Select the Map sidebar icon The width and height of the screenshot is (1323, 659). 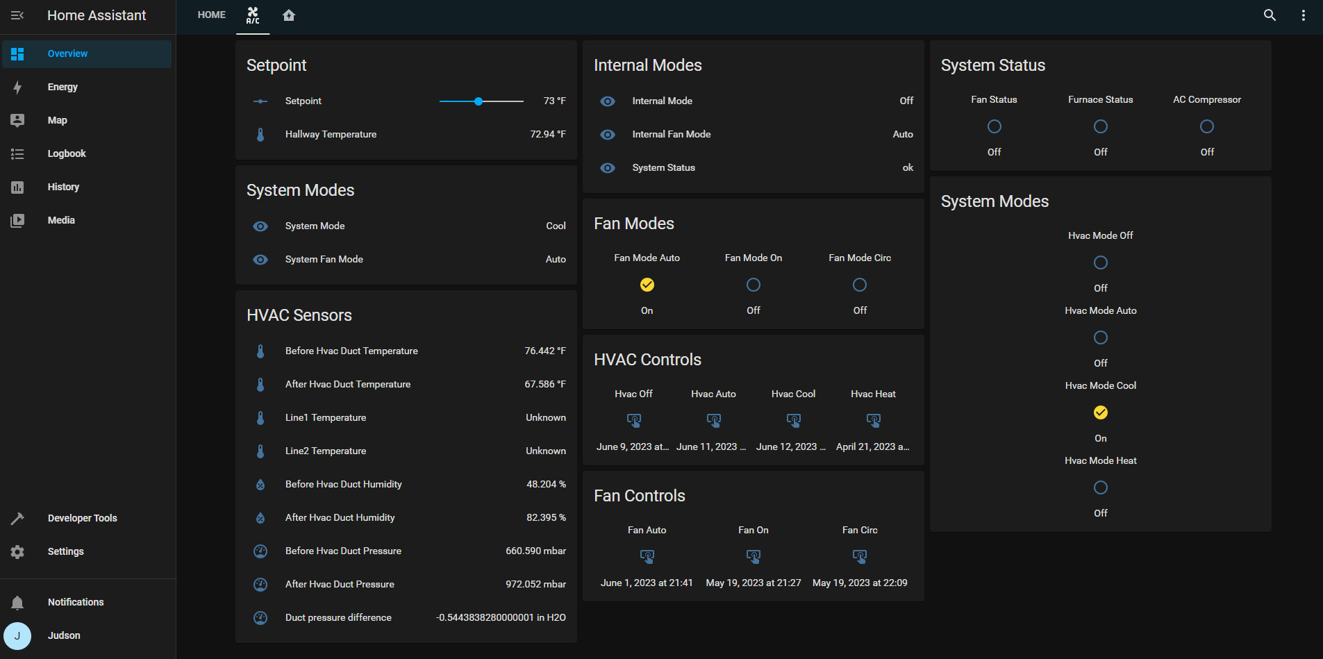point(17,120)
